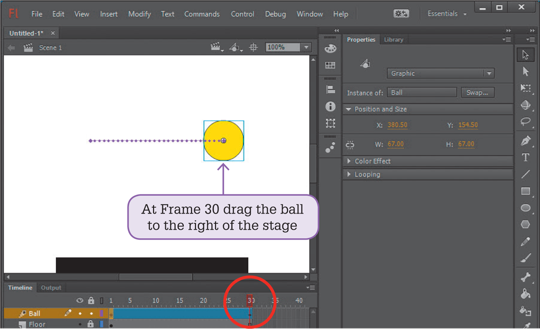Click the W width value 67.00

tap(396, 144)
